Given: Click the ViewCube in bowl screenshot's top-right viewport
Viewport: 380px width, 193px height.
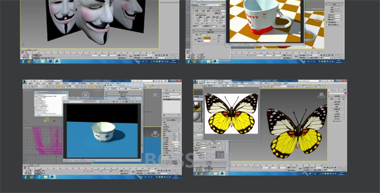Looking at the screenshot, I should click(x=155, y=95).
